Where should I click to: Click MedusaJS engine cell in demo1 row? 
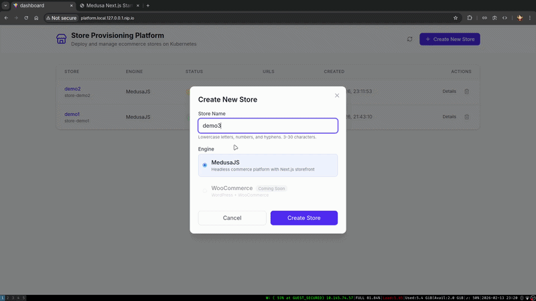[x=138, y=116]
